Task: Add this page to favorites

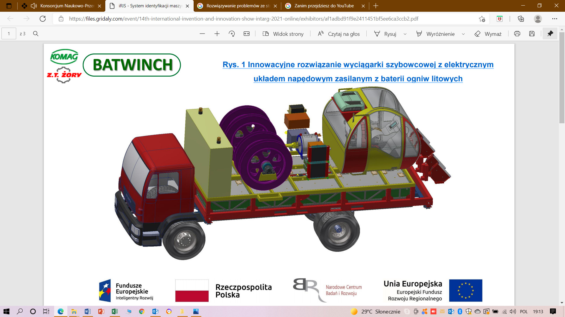Action: tap(482, 19)
